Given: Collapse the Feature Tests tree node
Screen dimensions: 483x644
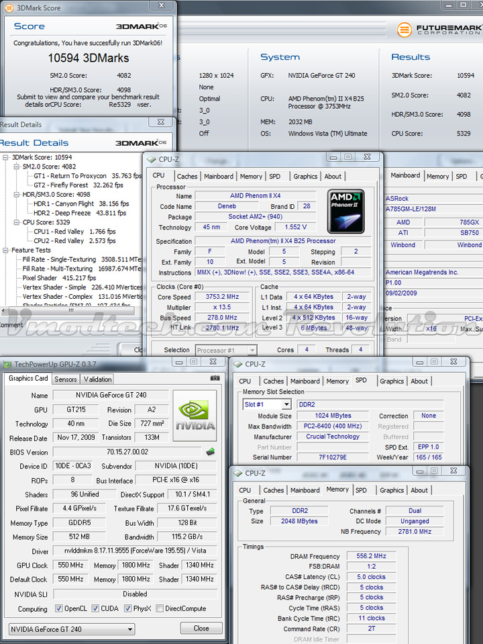Looking at the screenshot, I should point(7,250).
